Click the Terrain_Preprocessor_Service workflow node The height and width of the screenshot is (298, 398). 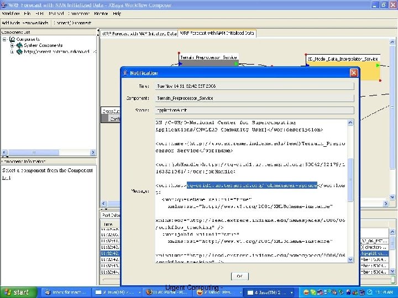[x=208, y=57]
